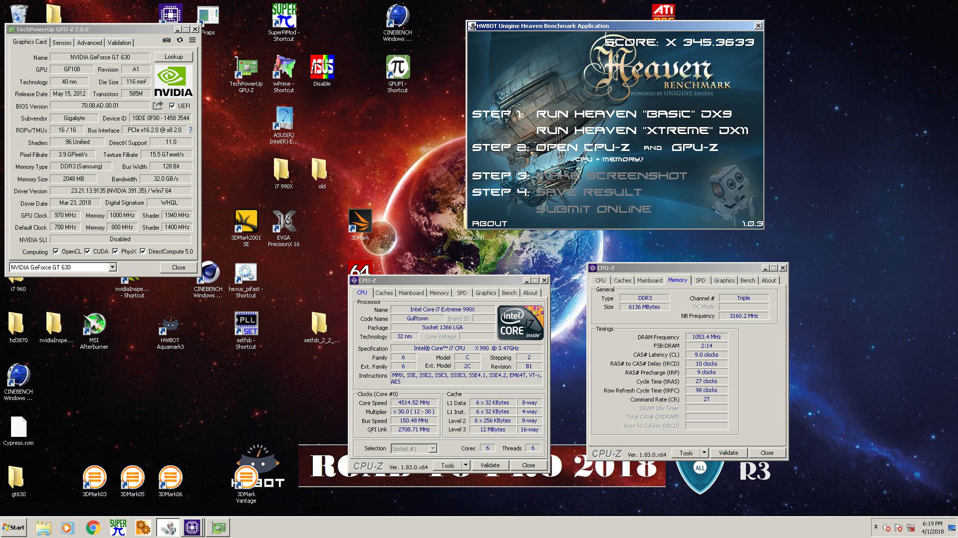This screenshot has width=958, height=538.
Task: Switch to the Advanced tab in GPU-Z
Action: pyautogui.click(x=90, y=43)
